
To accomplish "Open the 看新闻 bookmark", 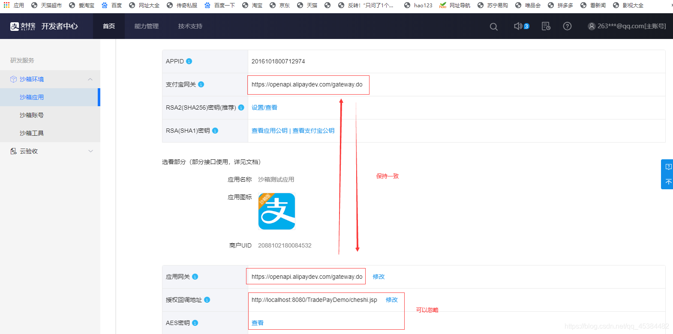I will pyautogui.click(x=593, y=5).
